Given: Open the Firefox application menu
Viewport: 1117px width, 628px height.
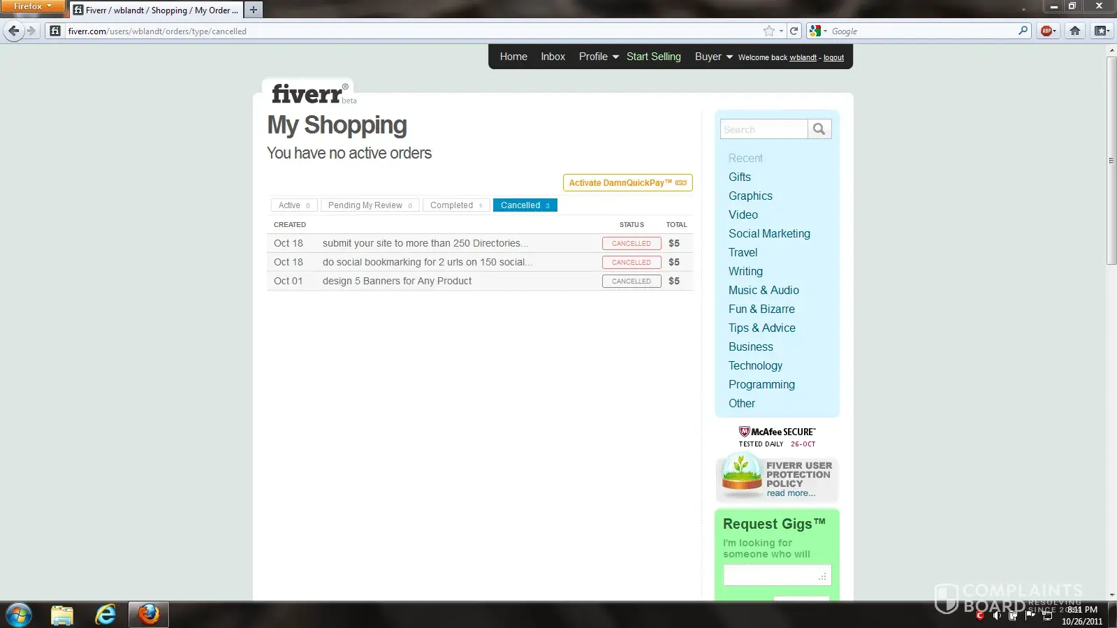Looking at the screenshot, I should click(32, 6).
